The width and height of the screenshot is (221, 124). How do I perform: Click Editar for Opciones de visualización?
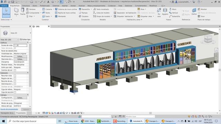20,59
